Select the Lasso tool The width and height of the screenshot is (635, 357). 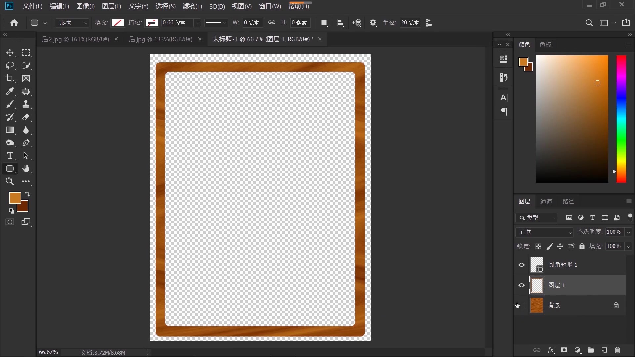[x=10, y=65]
